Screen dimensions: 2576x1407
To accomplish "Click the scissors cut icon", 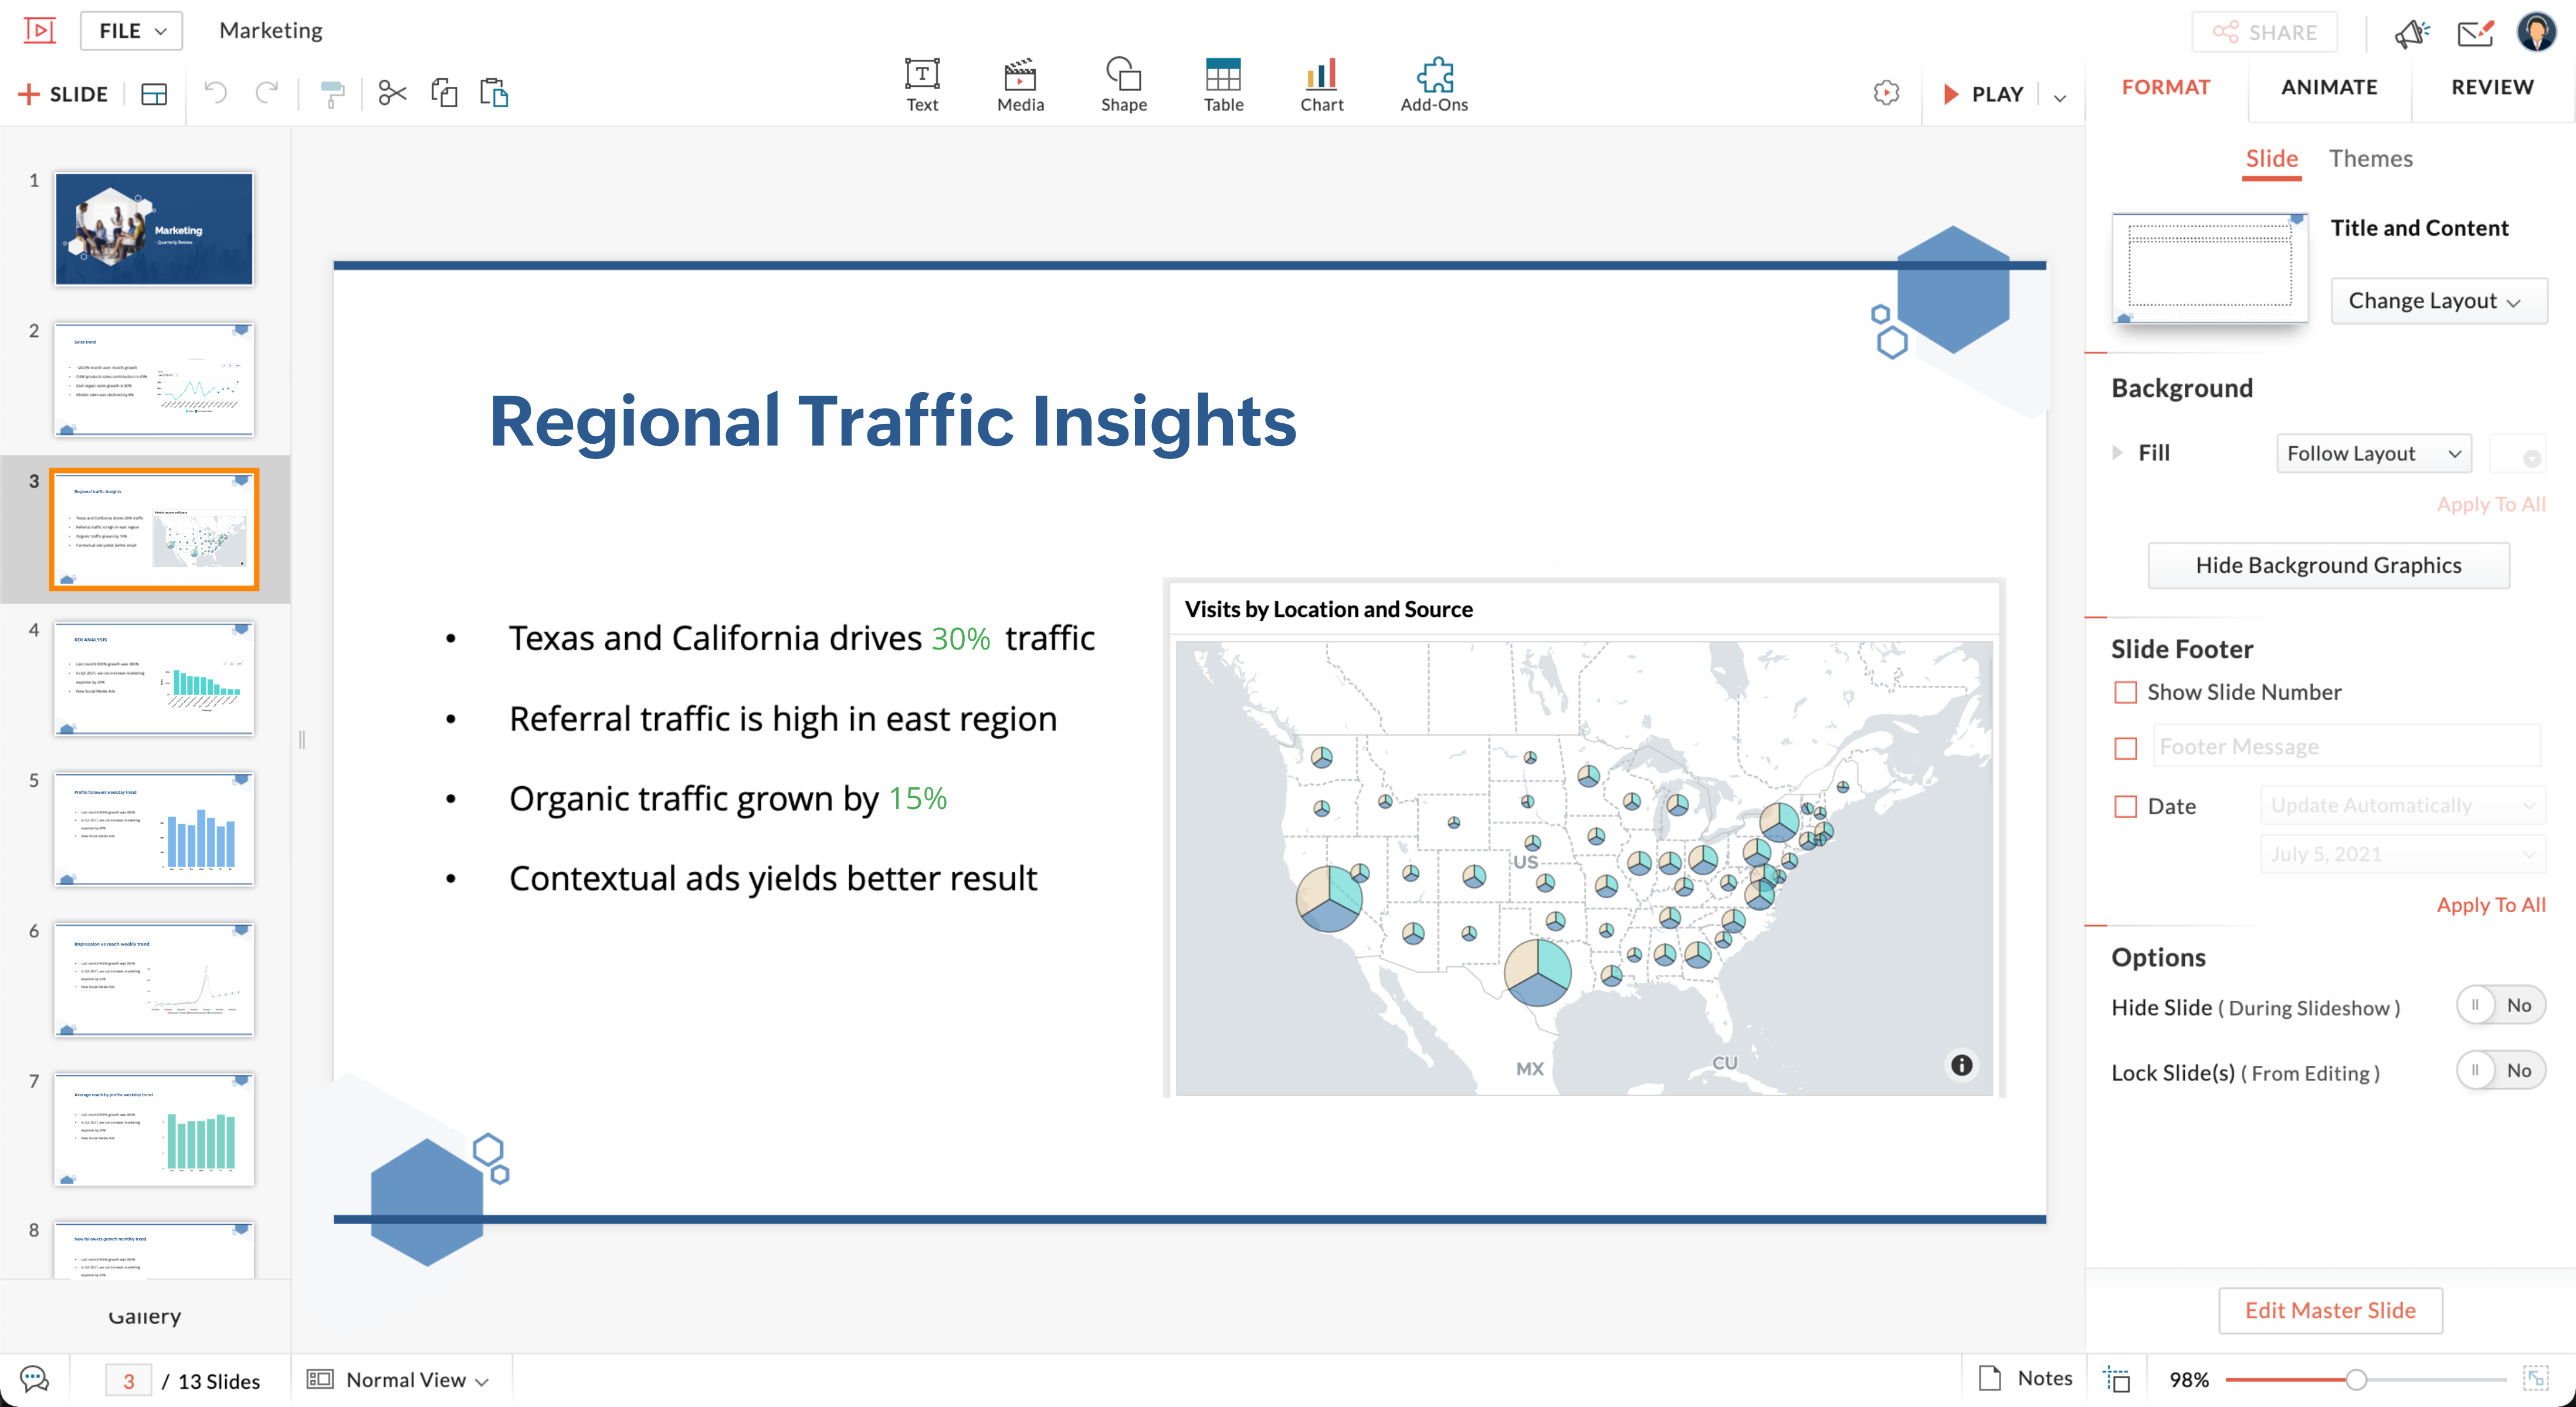I will click(392, 94).
